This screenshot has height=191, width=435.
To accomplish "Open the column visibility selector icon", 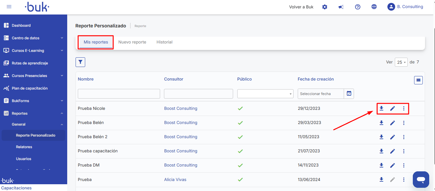I will pyautogui.click(x=418, y=80).
